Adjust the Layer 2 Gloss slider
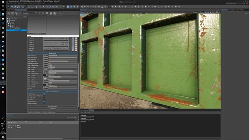This screenshot has height=140, width=249. (x=63, y=71)
